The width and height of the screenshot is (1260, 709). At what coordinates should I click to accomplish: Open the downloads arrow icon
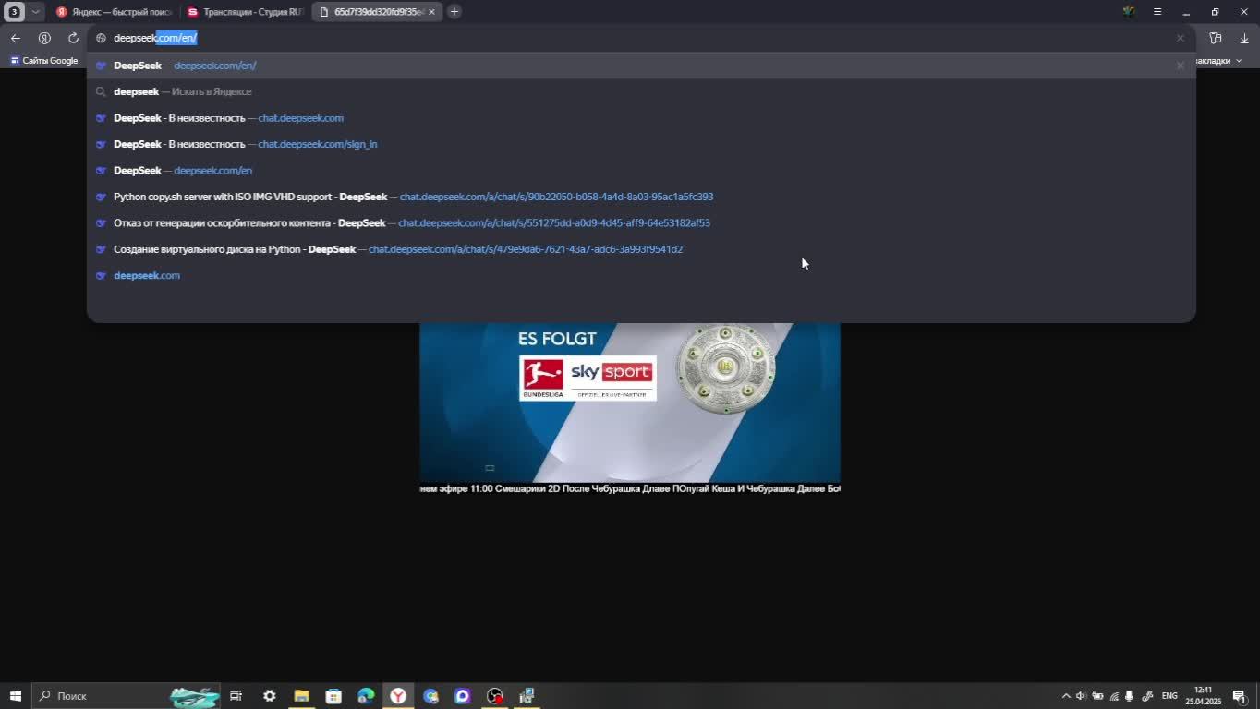pyautogui.click(x=1244, y=38)
